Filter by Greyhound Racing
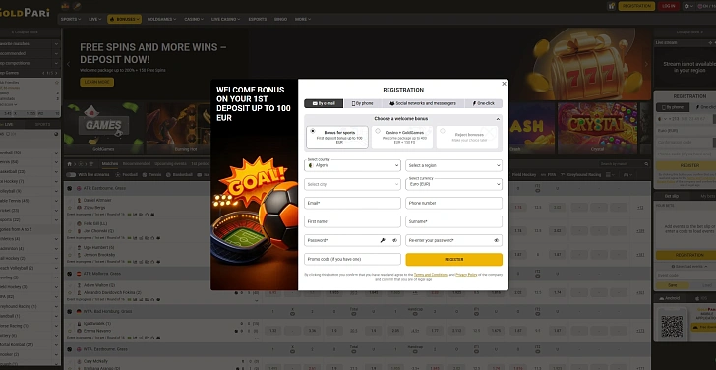The height and width of the screenshot is (370, 716). (x=582, y=175)
